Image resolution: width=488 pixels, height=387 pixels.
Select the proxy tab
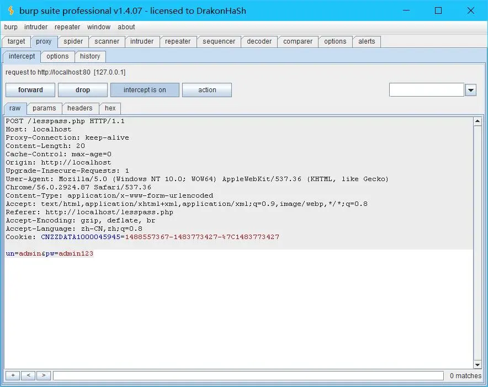pos(44,41)
